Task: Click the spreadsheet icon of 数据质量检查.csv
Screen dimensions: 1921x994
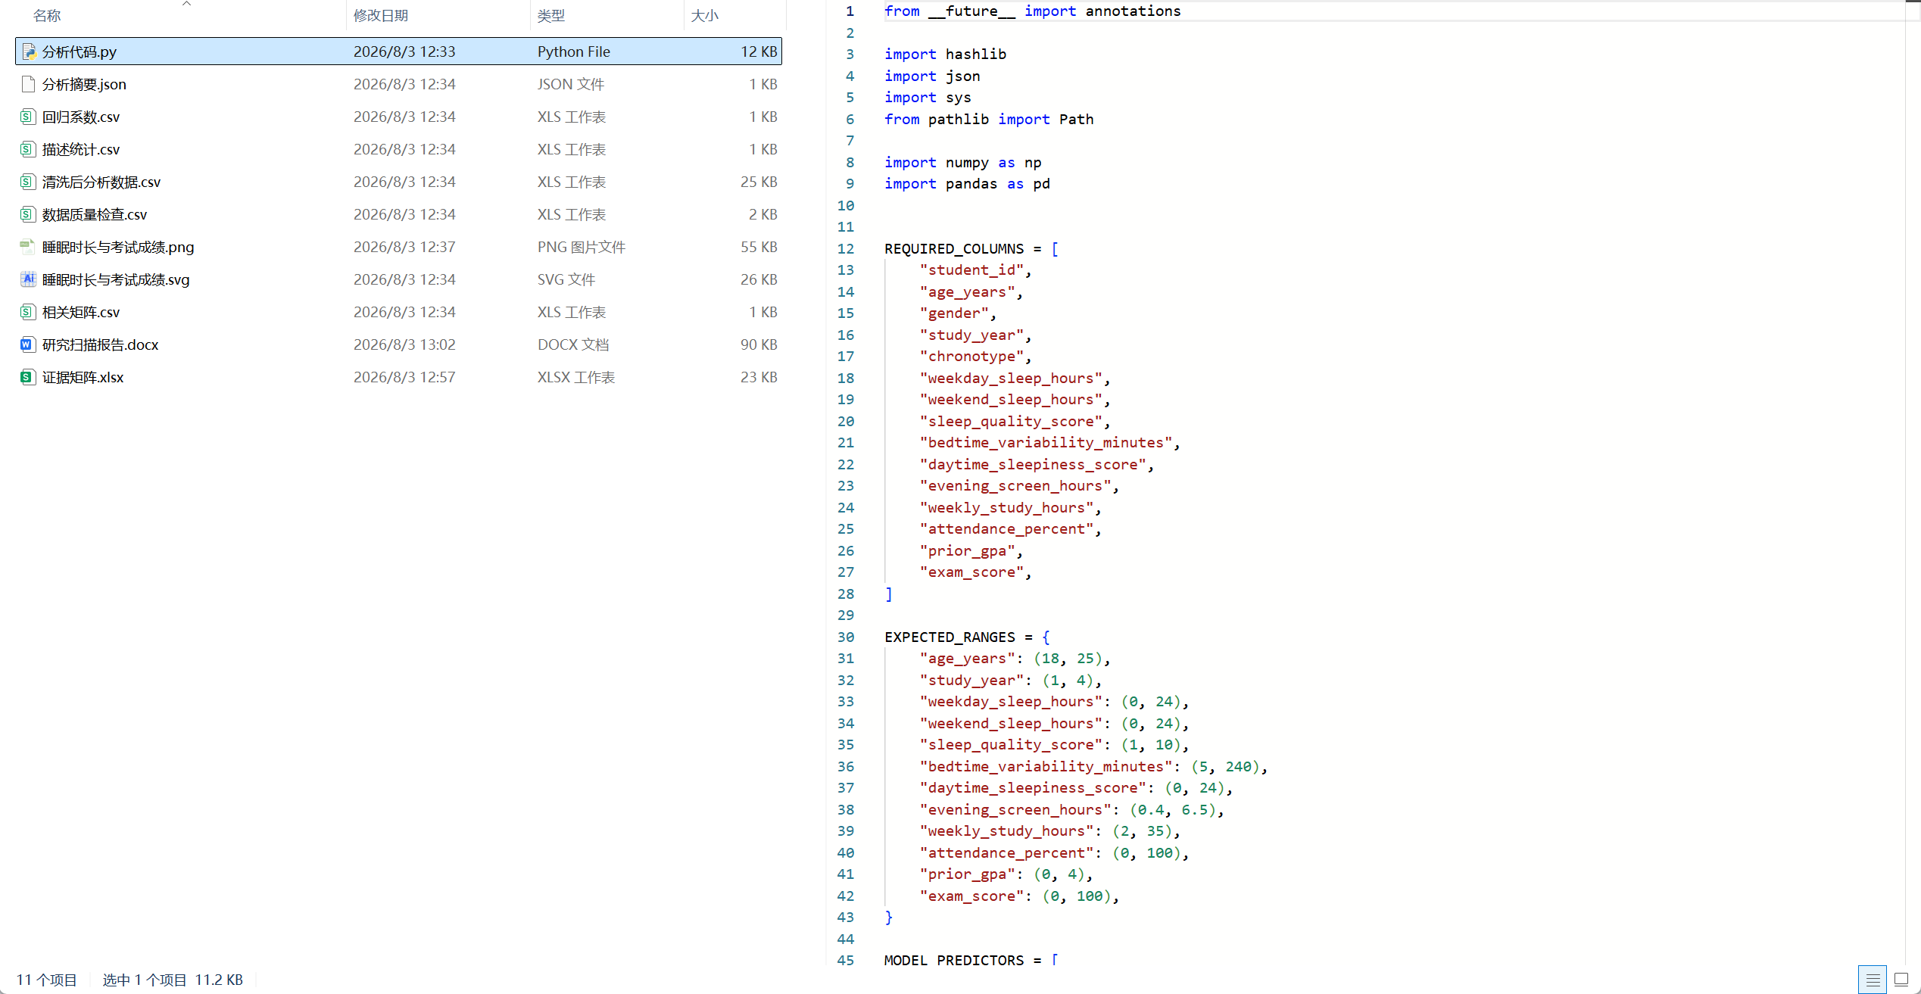Action: [28, 214]
